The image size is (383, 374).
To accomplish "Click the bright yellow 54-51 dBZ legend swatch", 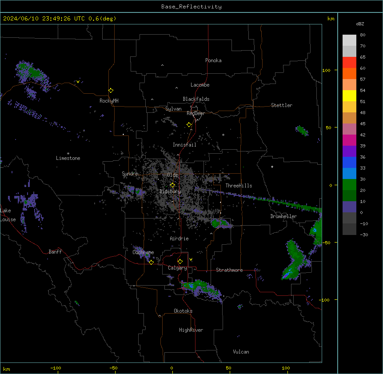I will point(349,95).
